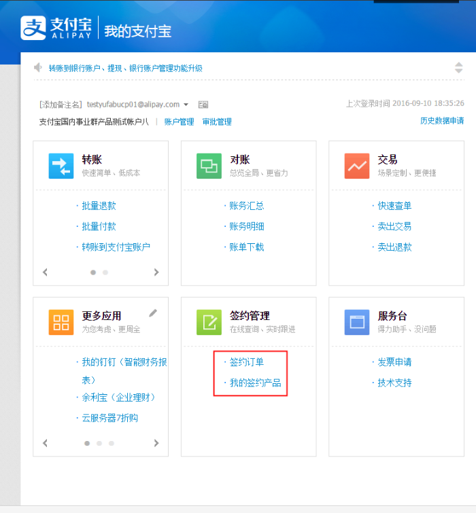The height and width of the screenshot is (513, 476).
Task: Go to previous page in 转账 card
Action: (x=45, y=272)
